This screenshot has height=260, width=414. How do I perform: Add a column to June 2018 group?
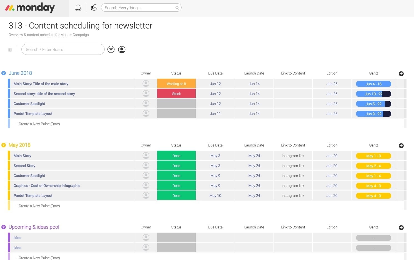coord(401,74)
